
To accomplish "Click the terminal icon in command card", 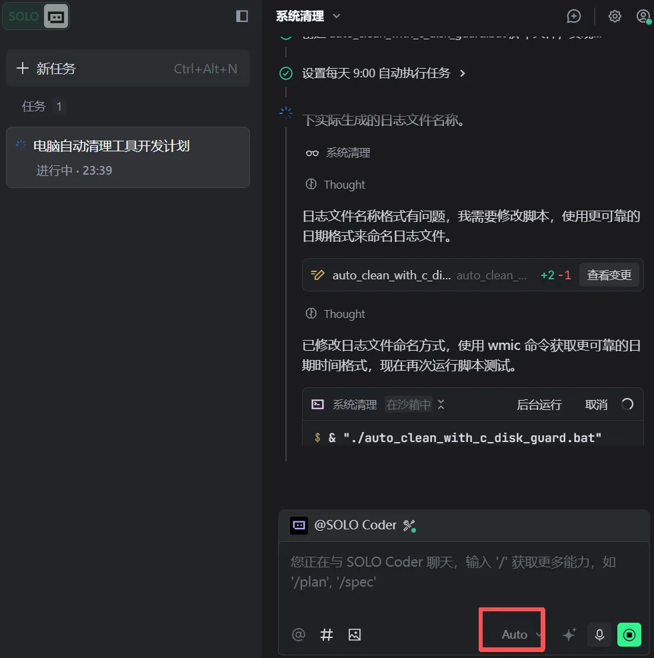I will pos(317,405).
